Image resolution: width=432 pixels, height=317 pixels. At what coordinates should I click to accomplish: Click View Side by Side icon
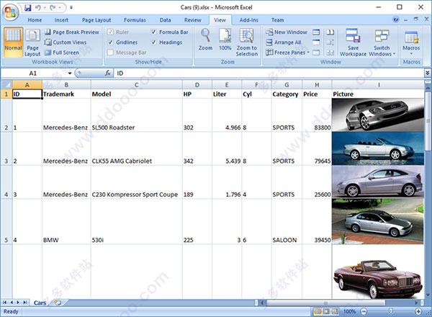(x=330, y=32)
